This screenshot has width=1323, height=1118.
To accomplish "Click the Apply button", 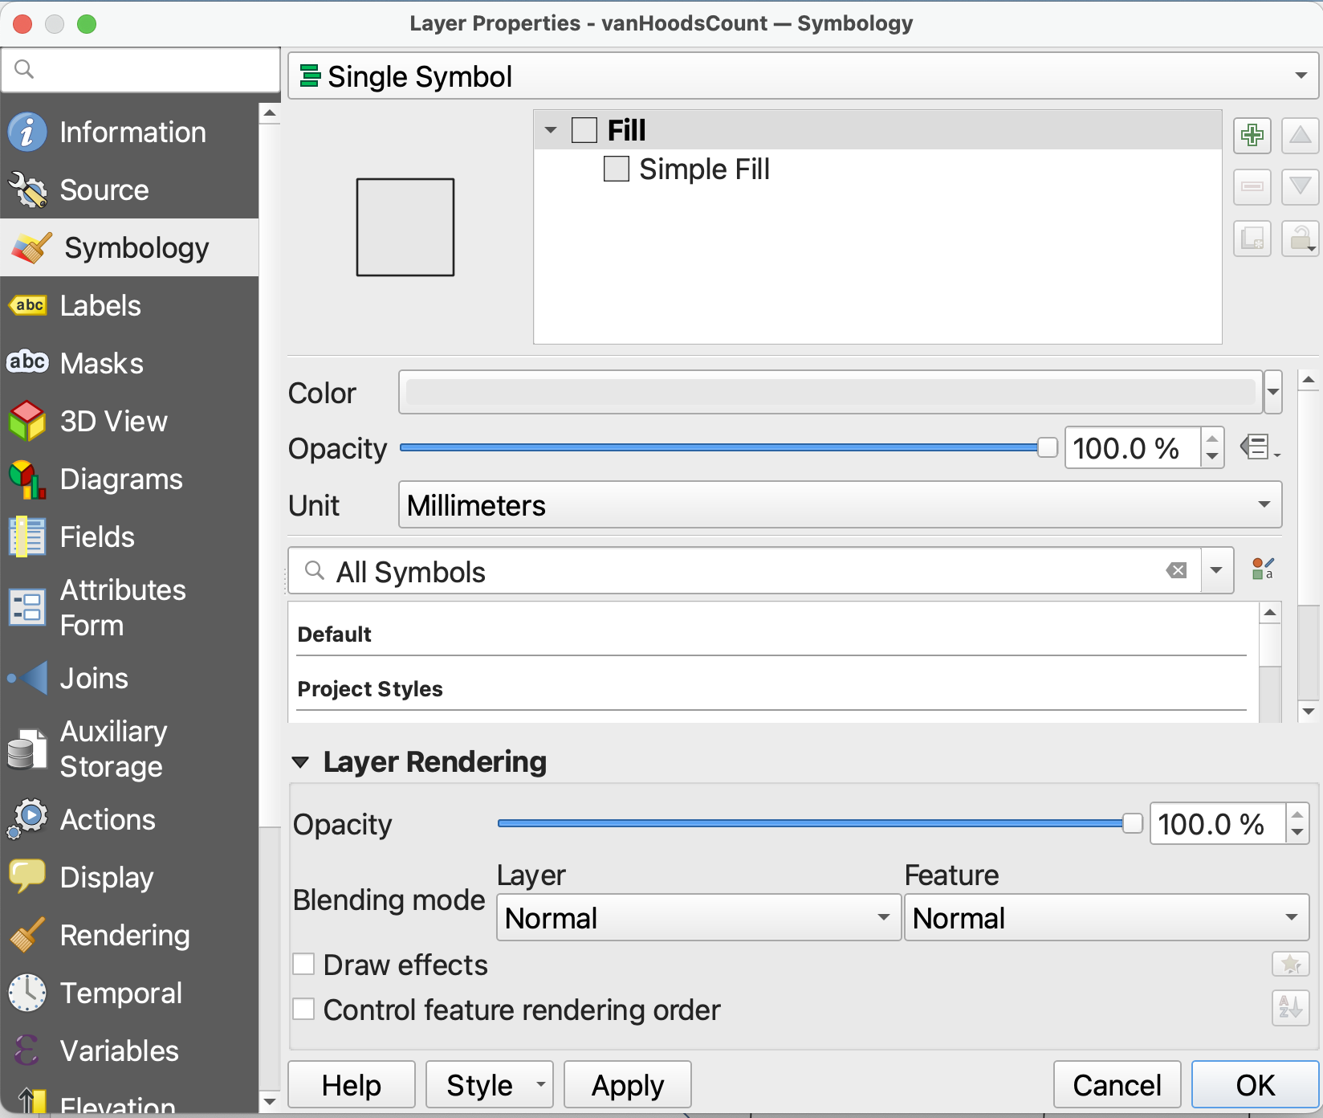I will pos(627,1085).
